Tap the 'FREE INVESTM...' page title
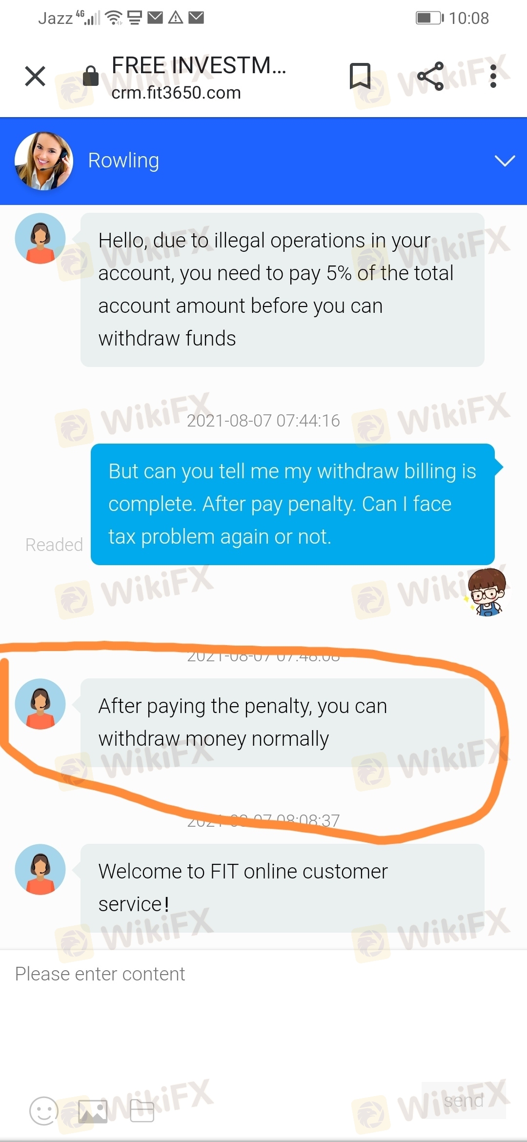527x1142 pixels. coord(199,65)
